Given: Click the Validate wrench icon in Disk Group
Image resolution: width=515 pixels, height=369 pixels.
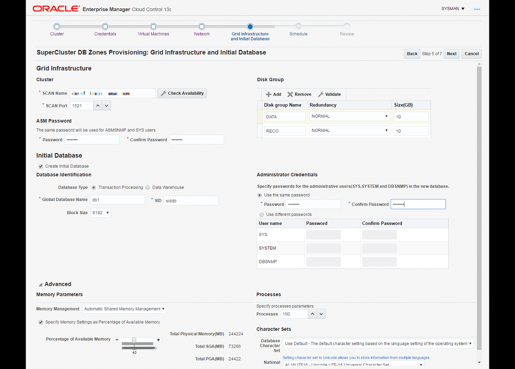Looking at the screenshot, I should click(321, 94).
